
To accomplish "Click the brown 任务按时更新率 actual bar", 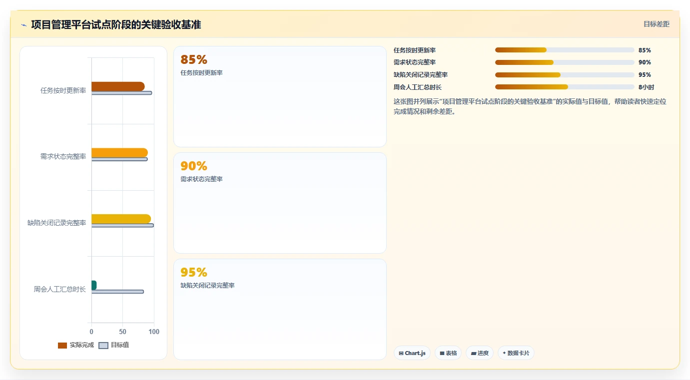I will coord(118,86).
